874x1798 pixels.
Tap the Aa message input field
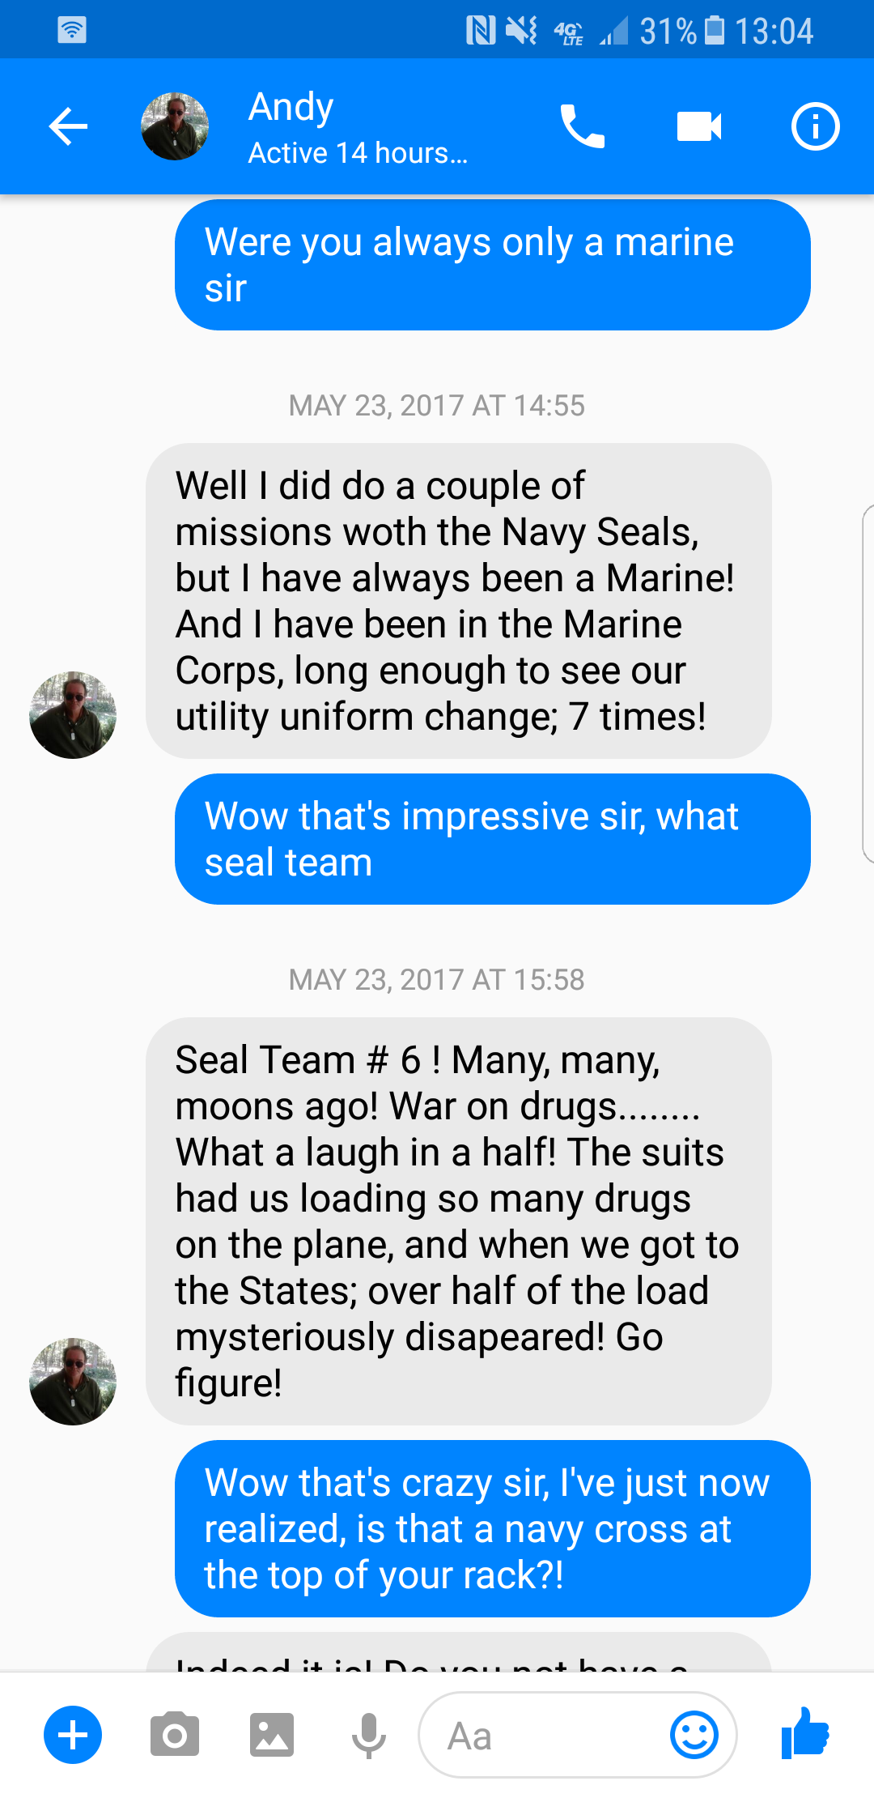click(542, 1735)
